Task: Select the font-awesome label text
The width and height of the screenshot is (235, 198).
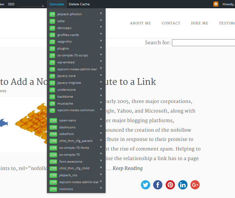Action: tap(71, 162)
